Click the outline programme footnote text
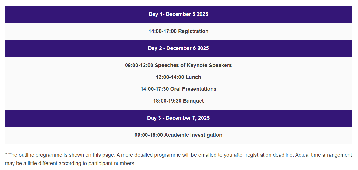This screenshot has width=358, height=170. [x=178, y=159]
